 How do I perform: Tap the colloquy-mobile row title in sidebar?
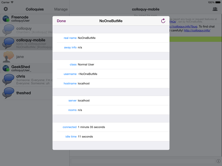31,40
